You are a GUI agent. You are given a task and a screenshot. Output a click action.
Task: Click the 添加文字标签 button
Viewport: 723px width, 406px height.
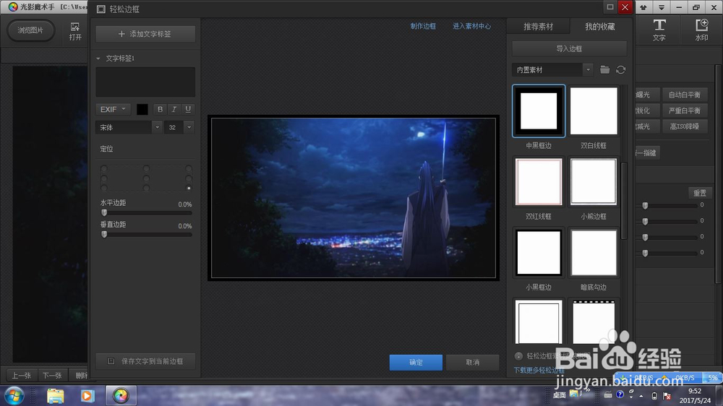click(145, 34)
